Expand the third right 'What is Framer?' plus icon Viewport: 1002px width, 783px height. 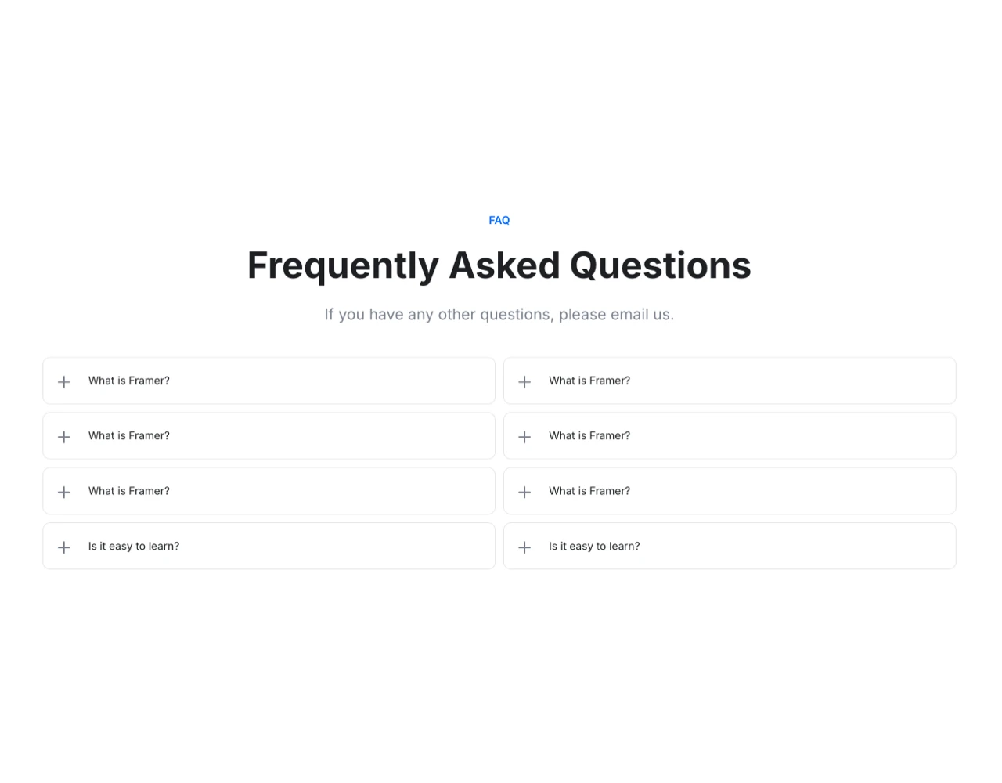[x=524, y=491]
